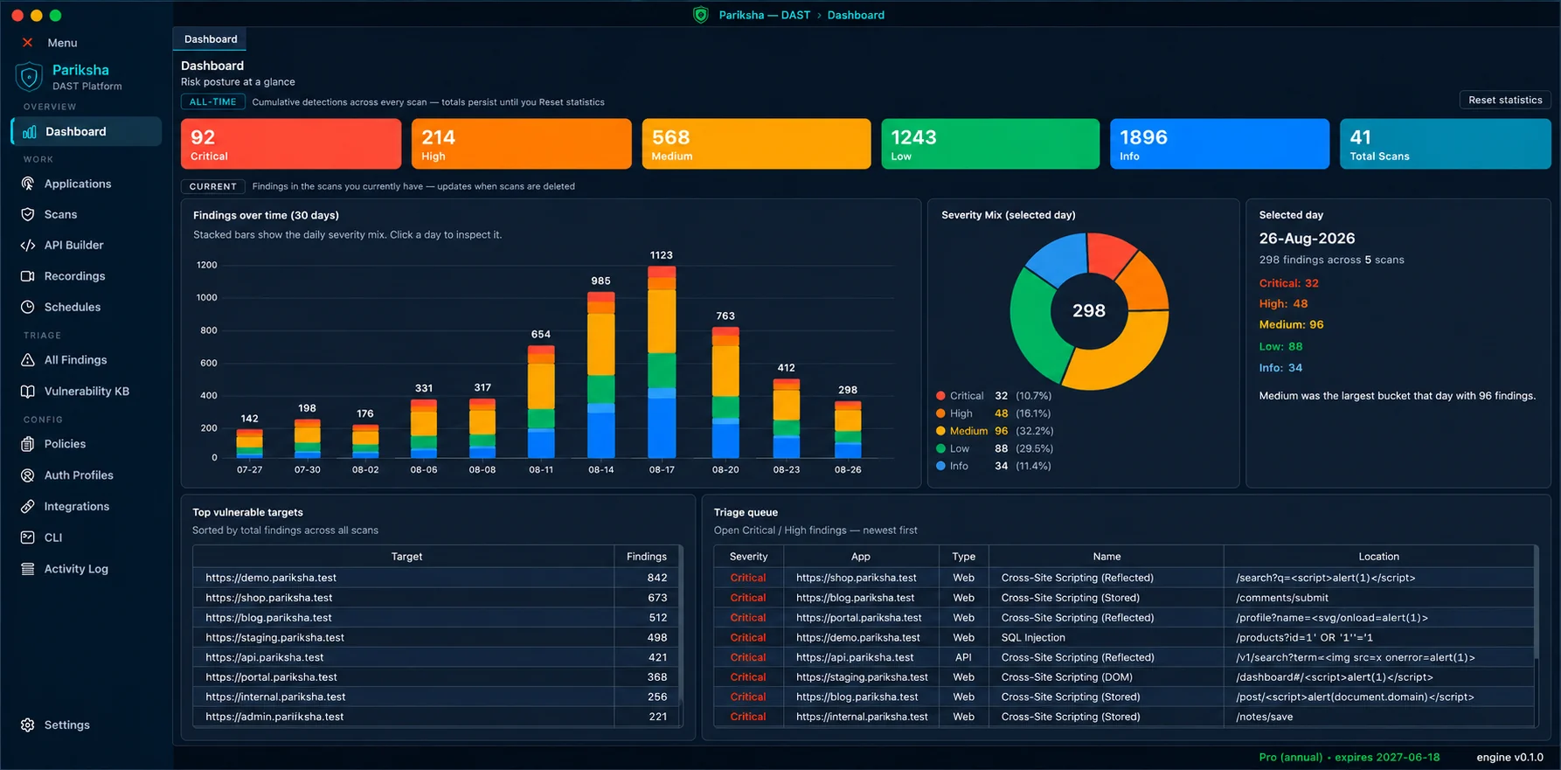The image size is (1561, 770).
Task: Click the 214 High card
Action: 522,144
